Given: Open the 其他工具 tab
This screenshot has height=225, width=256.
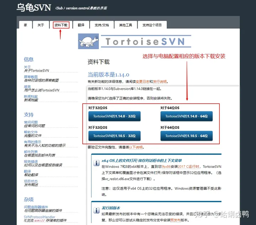Looking at the screenshot, I should [x=126, y=25].
